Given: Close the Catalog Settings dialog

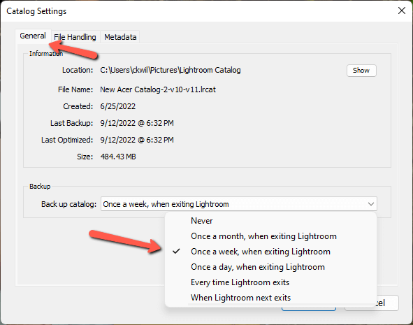Looking at the screenshot, I should tap(401, 10).
